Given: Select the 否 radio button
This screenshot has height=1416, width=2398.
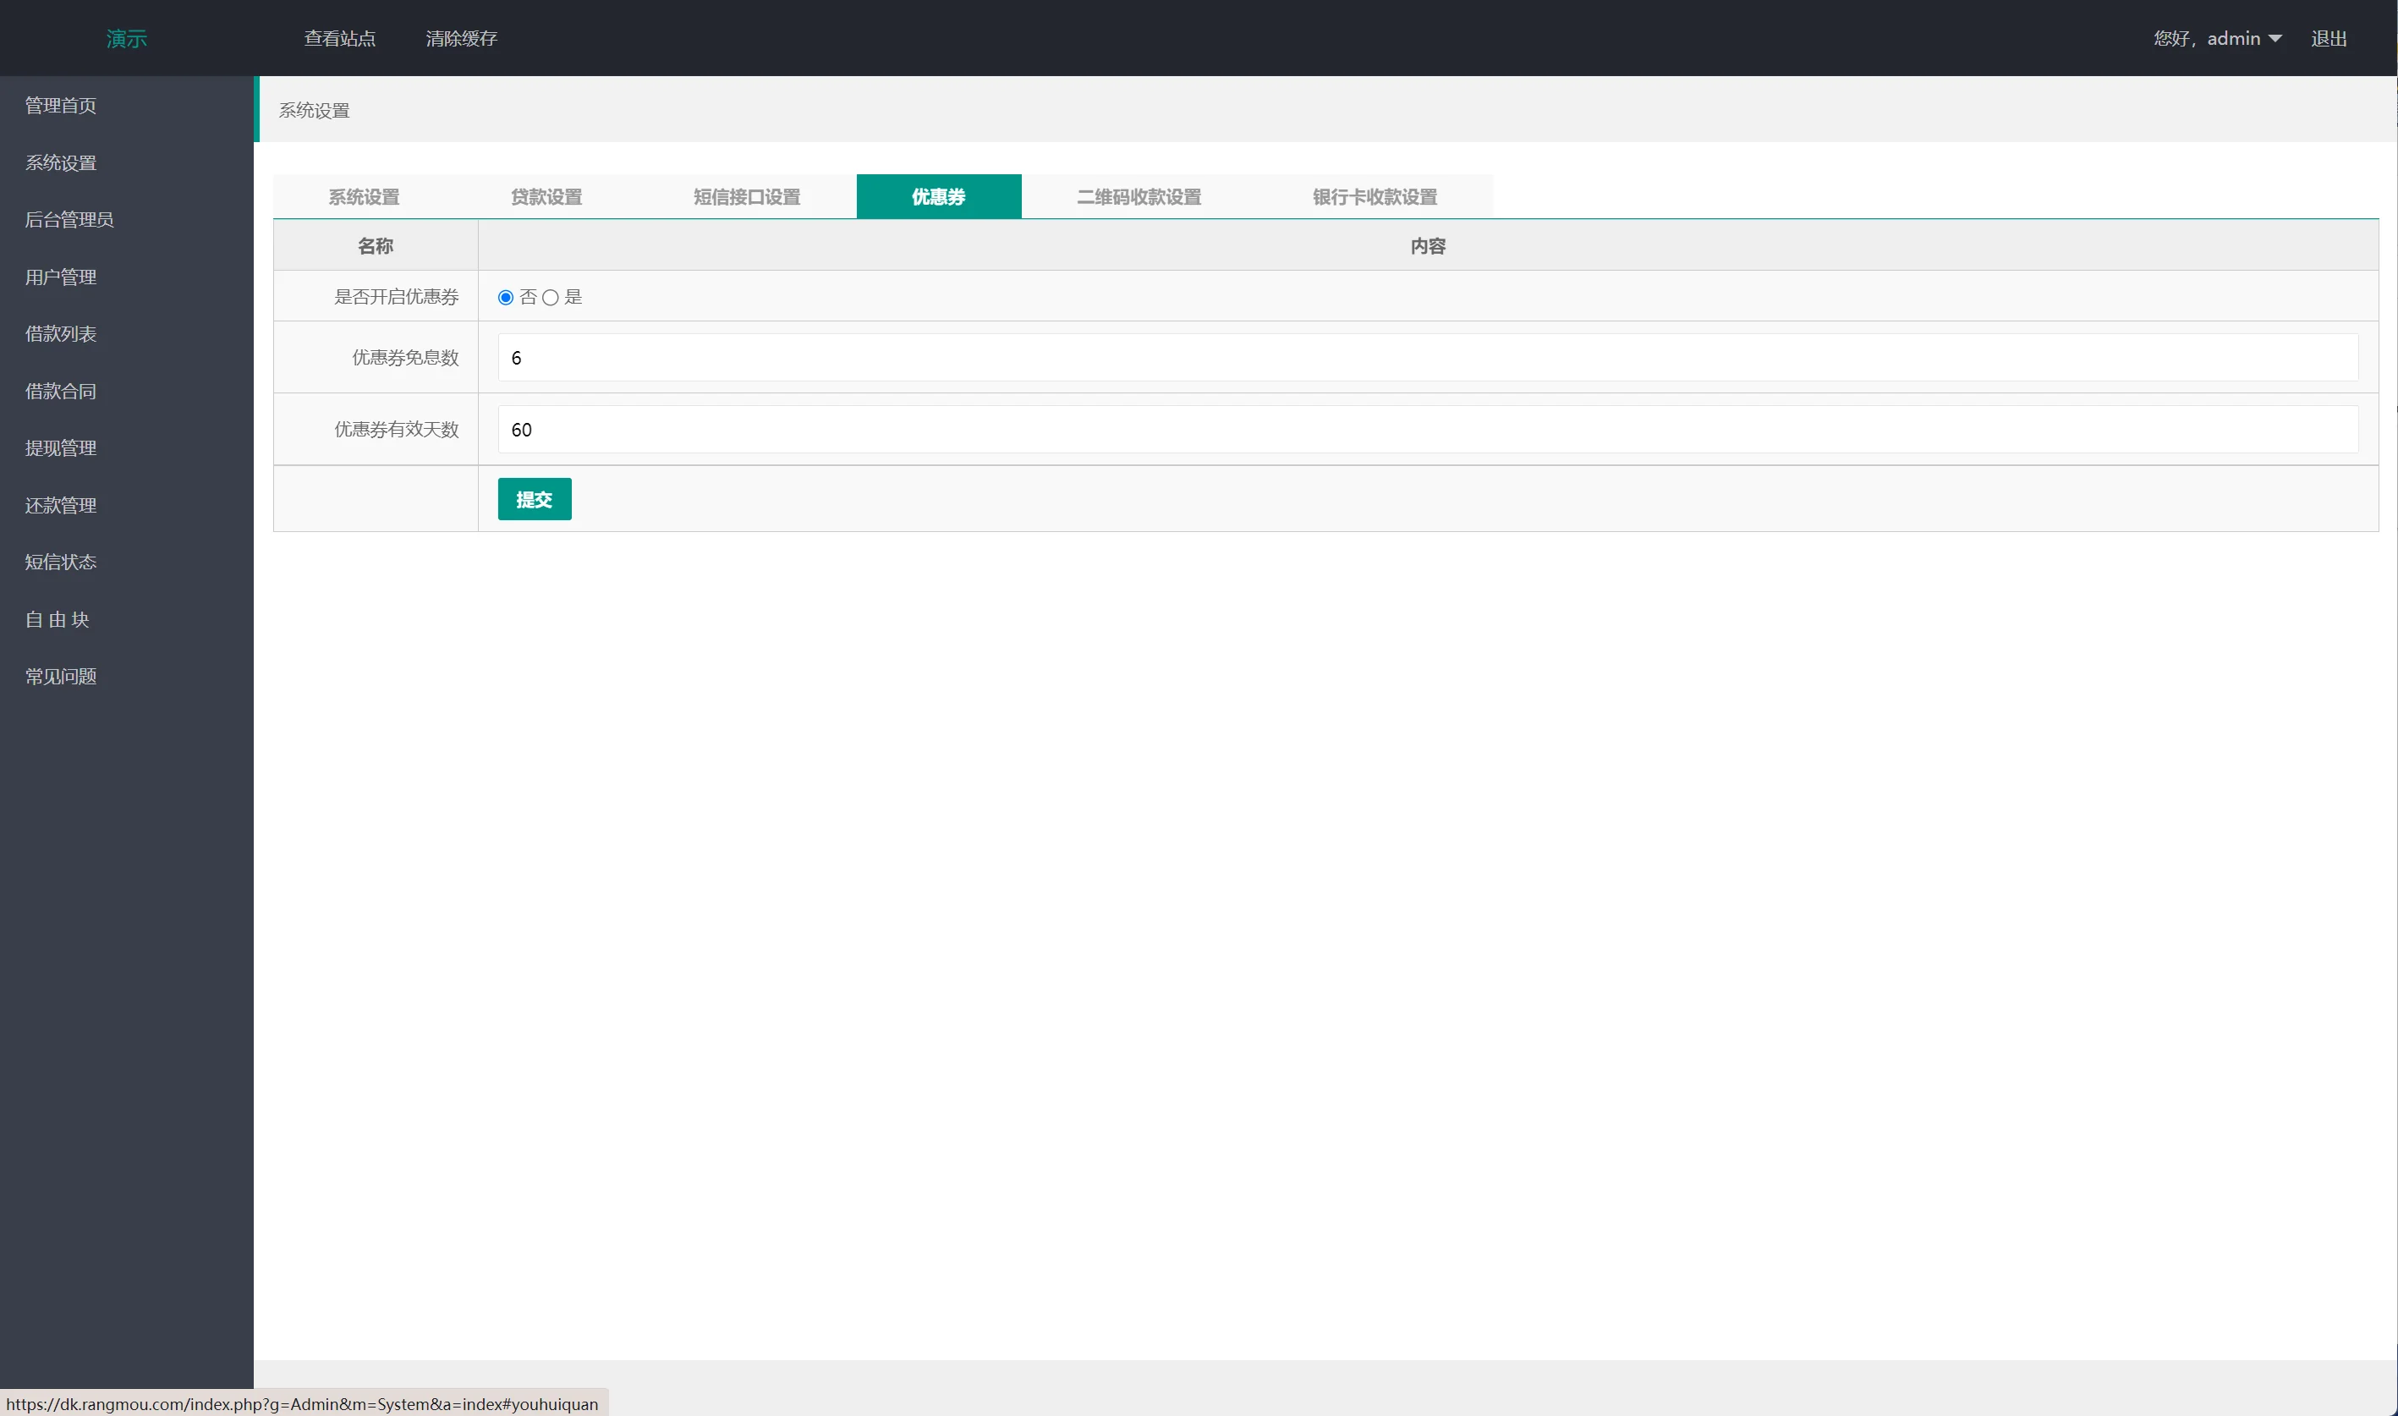Looking at the screenshot, I should click(x=506, y=298).
